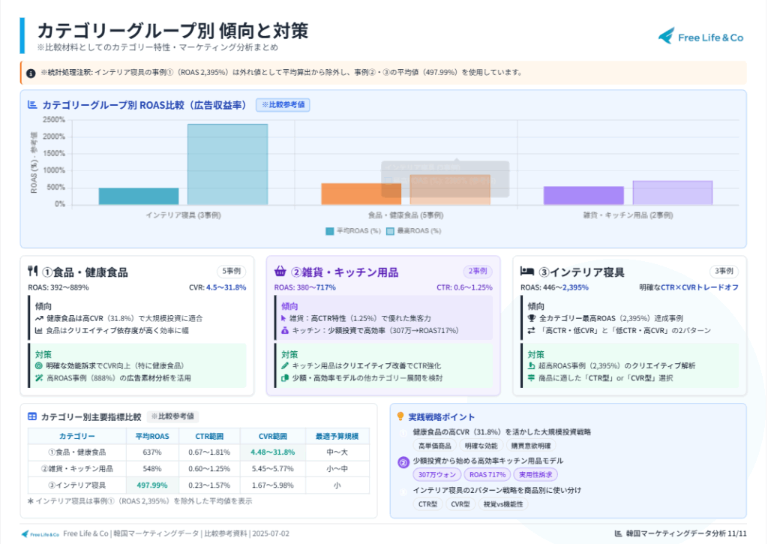Click the 2事例 badge on the 雑貨 card
Image resolution: width=768 pixels, height=544 pixels.
click(x=478, y=272)
